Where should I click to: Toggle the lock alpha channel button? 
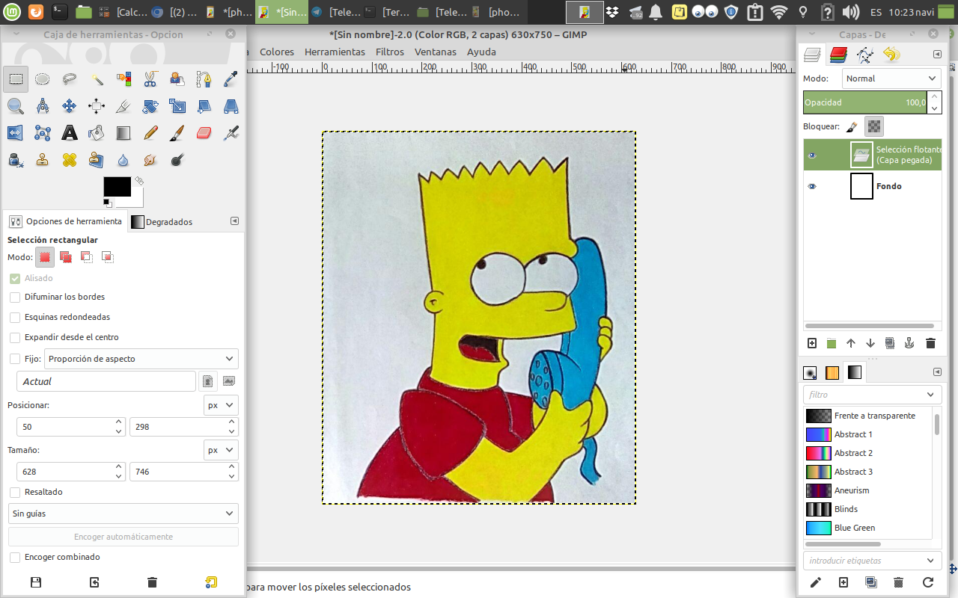point(873,126)
